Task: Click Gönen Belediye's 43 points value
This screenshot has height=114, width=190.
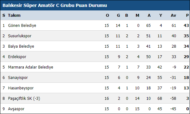Action: pos(186,26)
